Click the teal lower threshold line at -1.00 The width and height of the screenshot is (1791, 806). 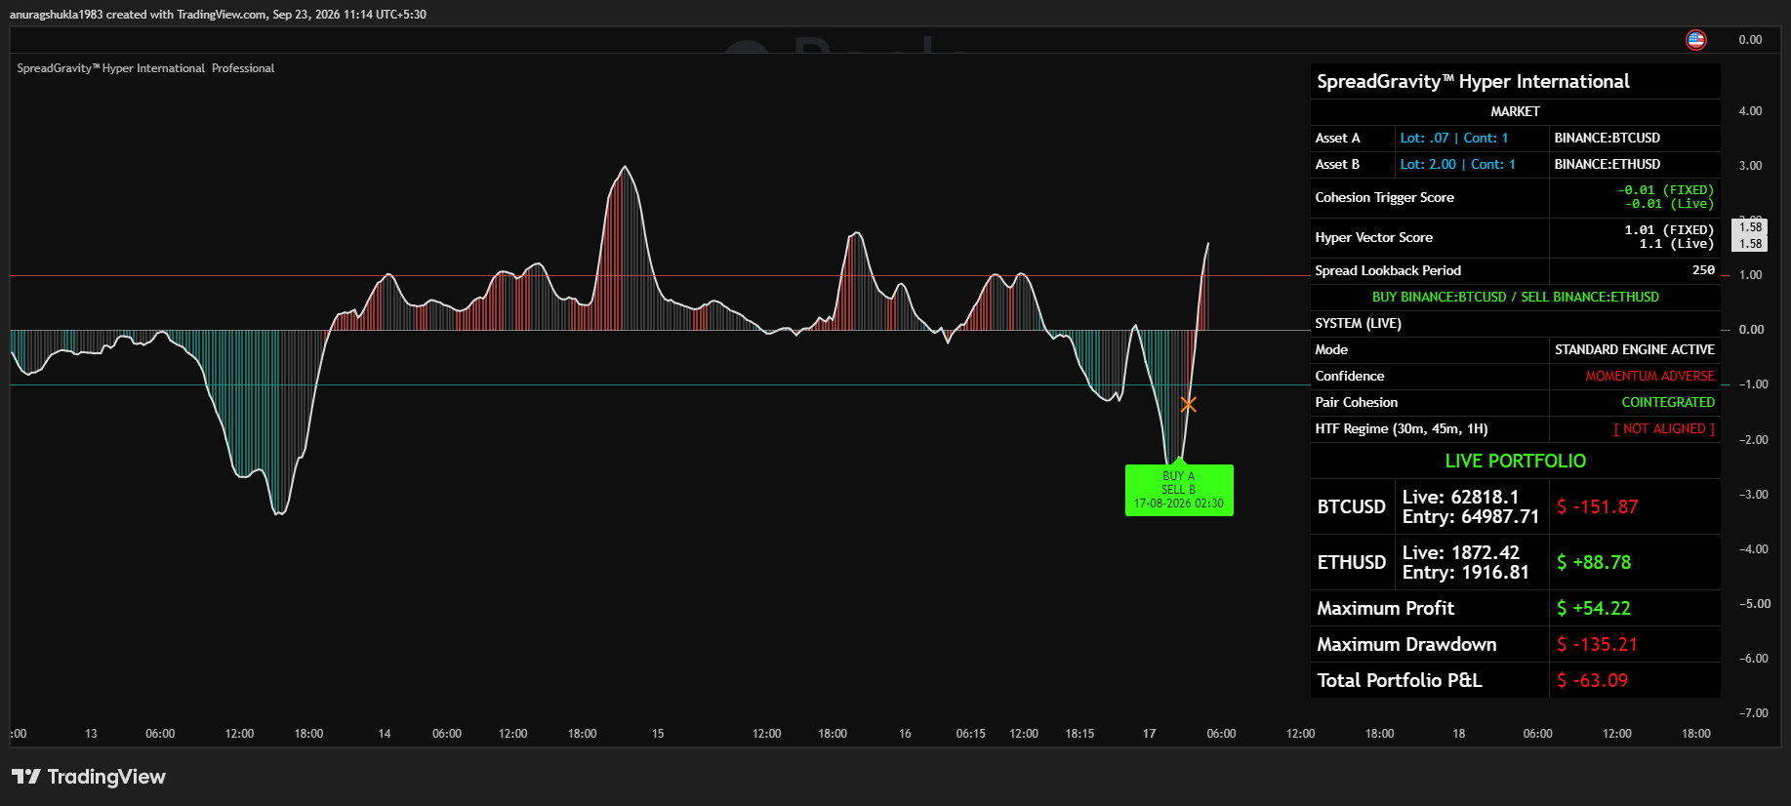click(660, 385)
